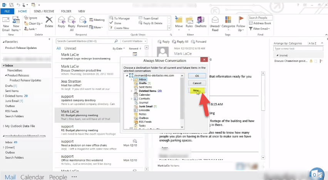Open the RSS Feeds folder in navigation pane
The image size is (328, 180).
12,111
